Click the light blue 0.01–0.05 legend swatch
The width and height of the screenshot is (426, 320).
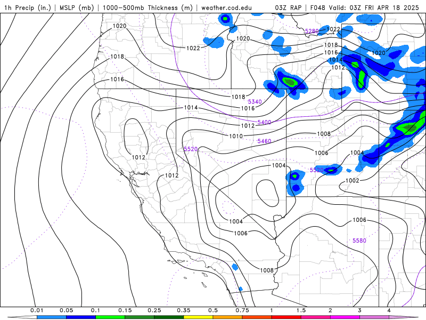point(52,317)
